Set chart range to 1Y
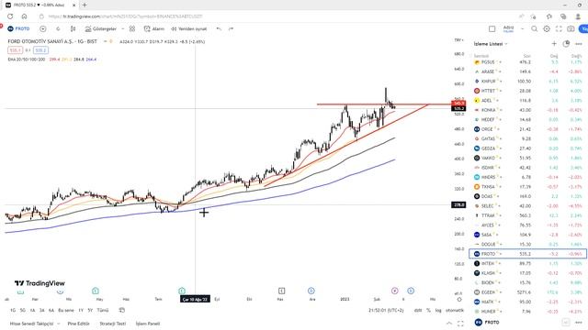This screenshot has height=330, width=588. point(81,310)
